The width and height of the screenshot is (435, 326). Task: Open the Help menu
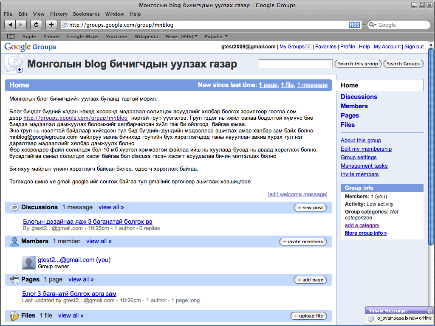point(136,14)
